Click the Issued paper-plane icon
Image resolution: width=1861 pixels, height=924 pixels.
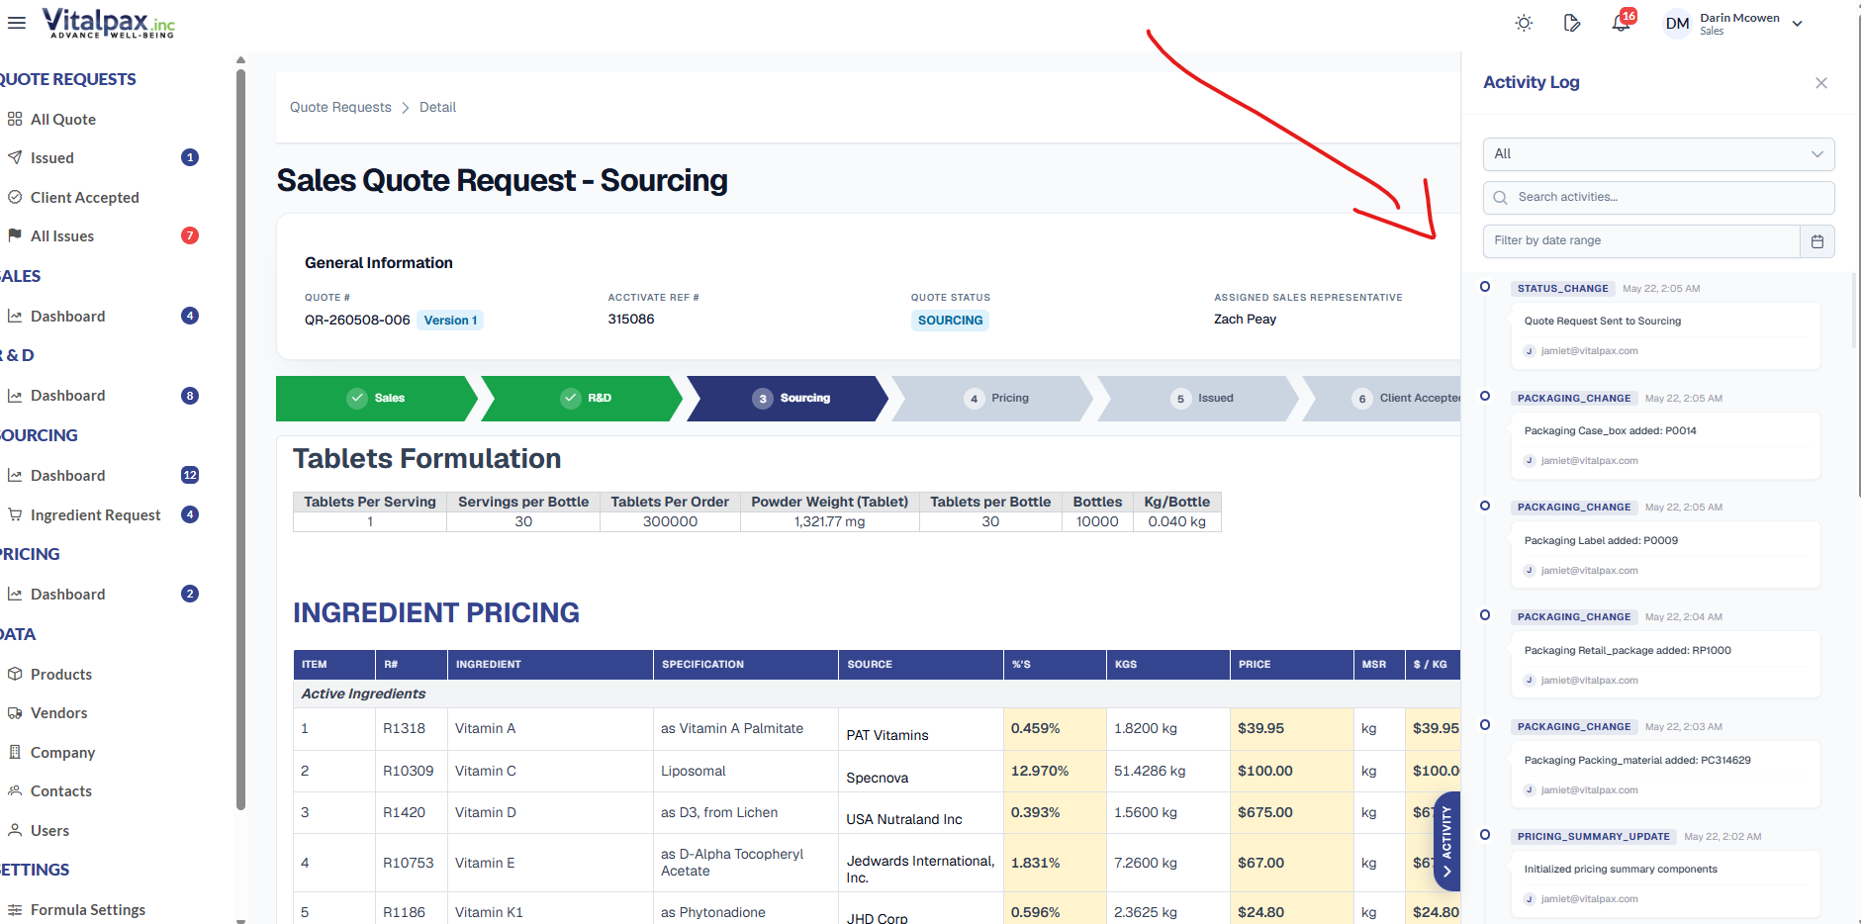point(15,157)
